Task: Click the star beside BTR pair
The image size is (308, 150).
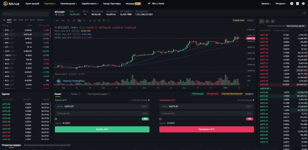Action: [x=3, y=30]
